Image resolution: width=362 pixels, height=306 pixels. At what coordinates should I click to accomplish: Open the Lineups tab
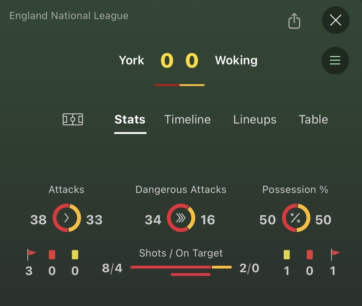pos(255,120)
